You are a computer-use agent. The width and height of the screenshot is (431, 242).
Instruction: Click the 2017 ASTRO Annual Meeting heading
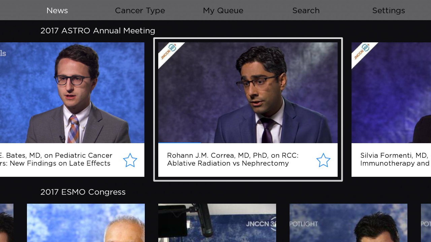coord(98,31)
